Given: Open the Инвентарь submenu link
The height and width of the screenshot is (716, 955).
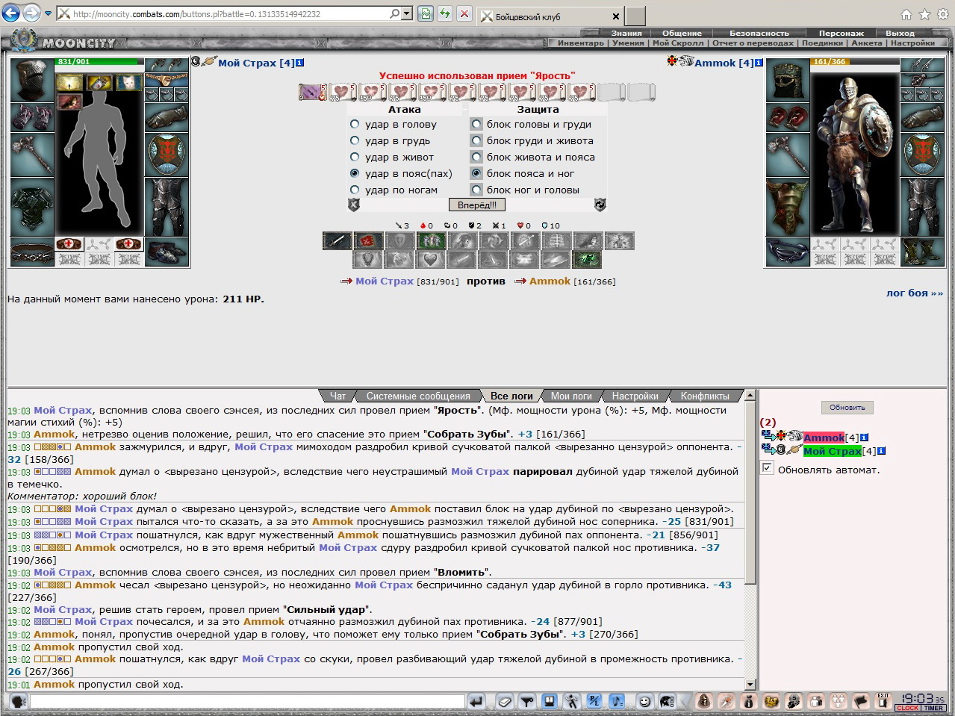Looking at the screenshot, I should pos(581,43).
